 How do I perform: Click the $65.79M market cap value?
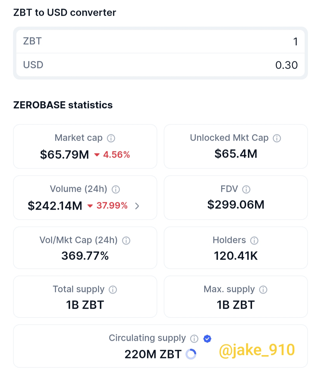tap(64, 155)
